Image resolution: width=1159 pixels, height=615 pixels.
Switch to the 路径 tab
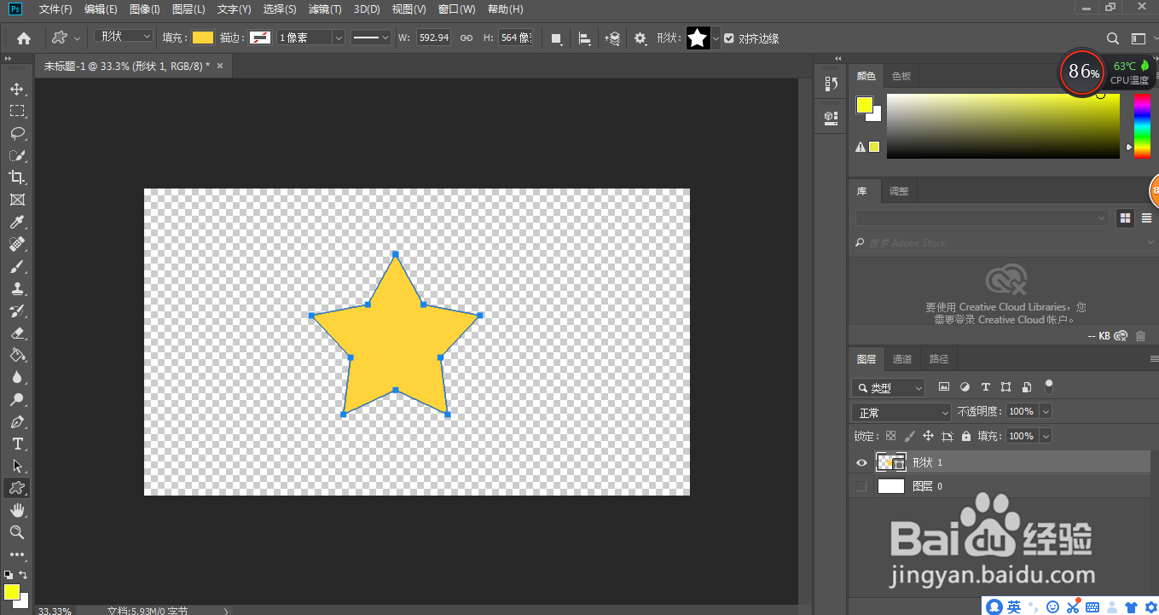pyautogui.click(x=939, y=359)
